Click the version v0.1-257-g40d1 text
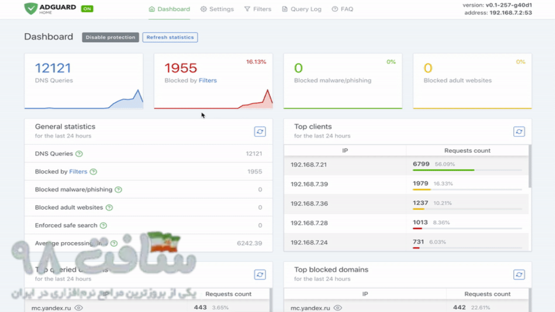Viewport: 555px width, 312px height. coord(497,5)
